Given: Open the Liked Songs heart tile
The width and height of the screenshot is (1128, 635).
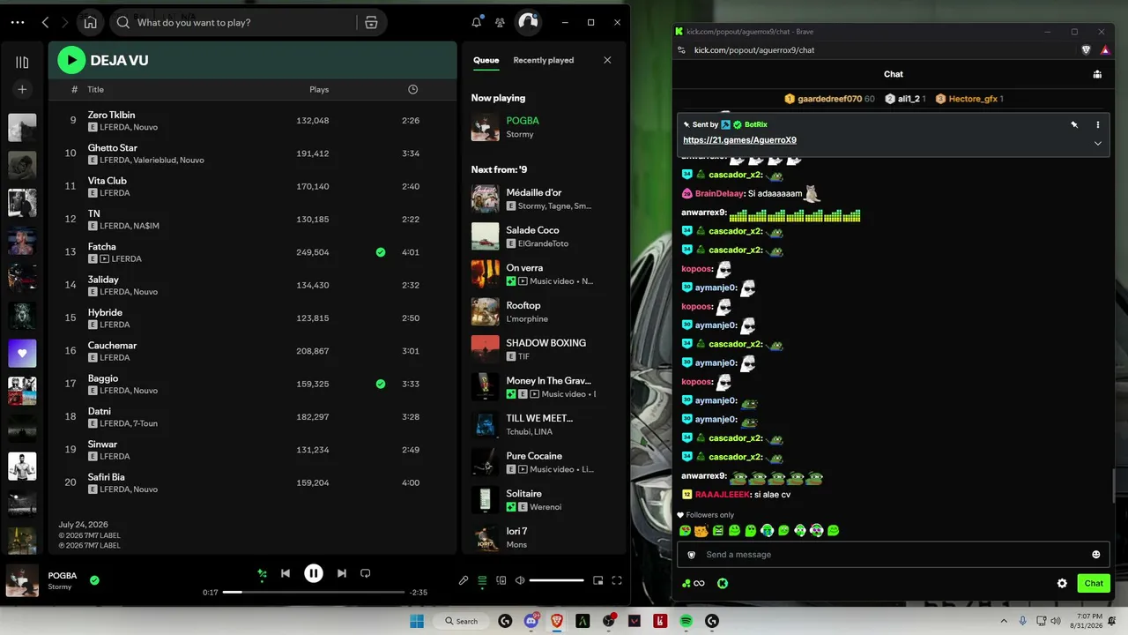Looking at the screenshot, I should pos(22,354).
